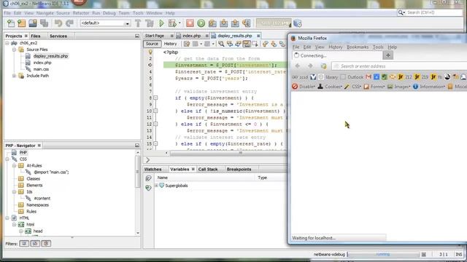467x262 pixels.
Task: Click the lightbulb hint icon in editor gutter
Action: pyautogui.click(x=150, y=52)
